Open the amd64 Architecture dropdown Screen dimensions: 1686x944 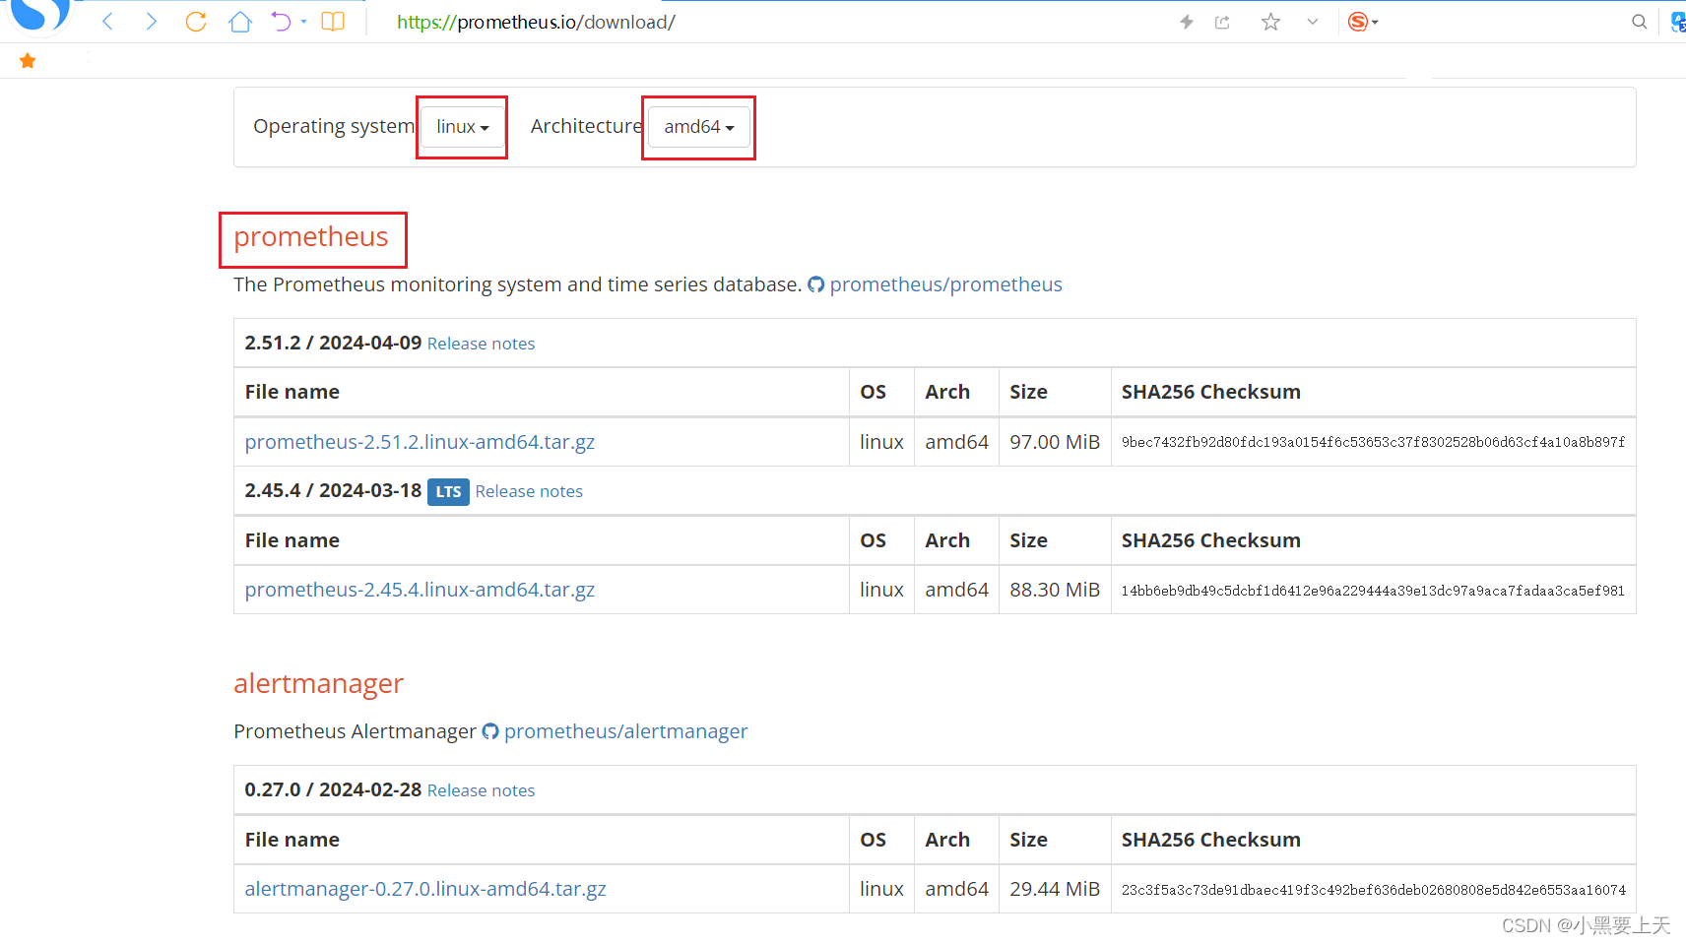click(697, 127)
